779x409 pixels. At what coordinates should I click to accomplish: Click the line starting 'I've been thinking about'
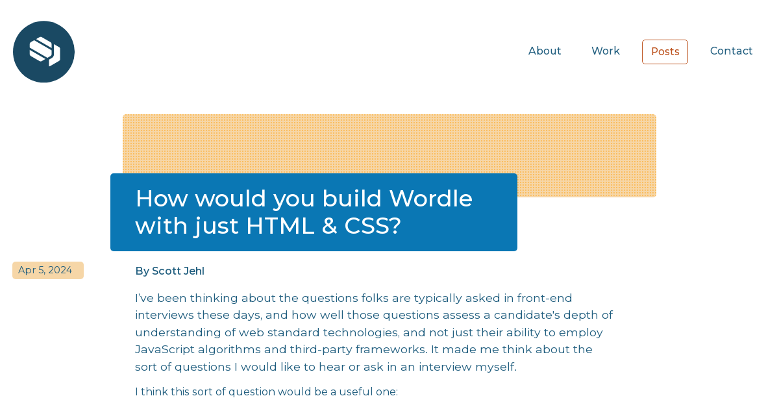[354, 298]
